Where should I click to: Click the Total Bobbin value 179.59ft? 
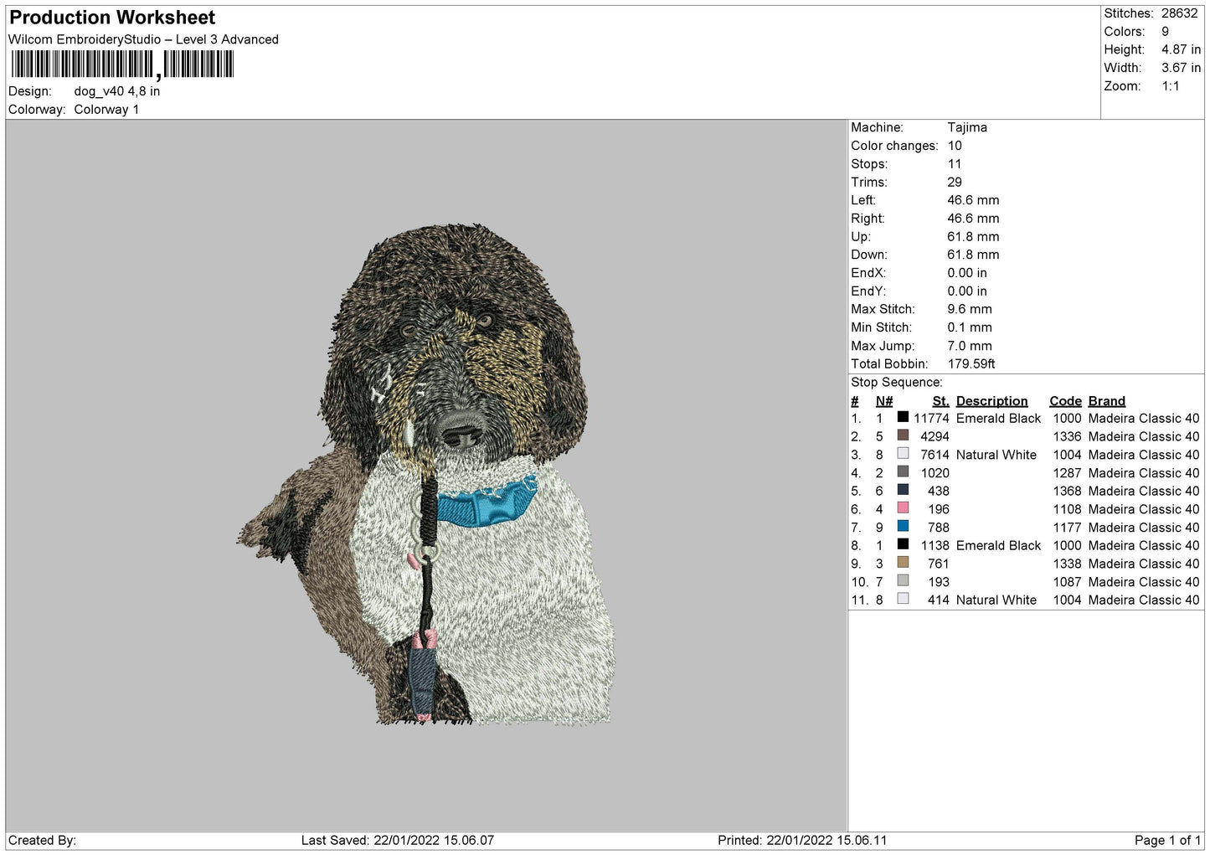pyautogui.click(x=971, y=364)
